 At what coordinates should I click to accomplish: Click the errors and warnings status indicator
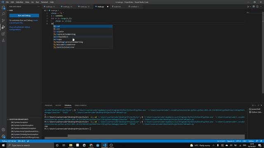tap(21, 141)
